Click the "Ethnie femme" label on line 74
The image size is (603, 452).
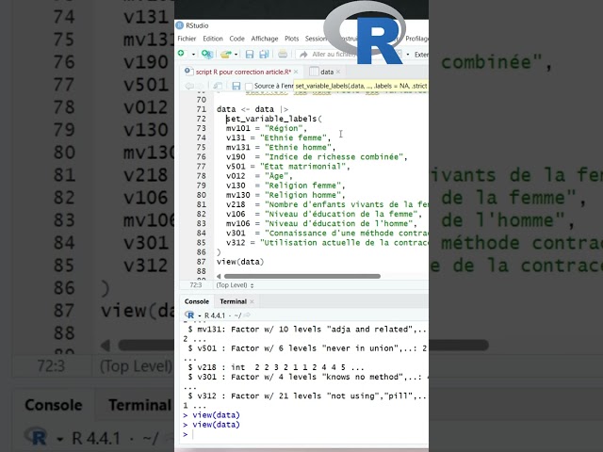click(x=293, y=138)
